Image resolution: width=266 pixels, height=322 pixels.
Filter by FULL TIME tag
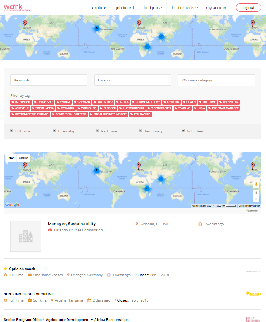click(208, 102)
